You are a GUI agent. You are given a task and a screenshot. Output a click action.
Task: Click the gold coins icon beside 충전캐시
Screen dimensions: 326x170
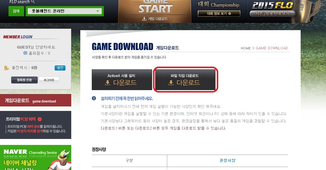[x=6, y=68]
